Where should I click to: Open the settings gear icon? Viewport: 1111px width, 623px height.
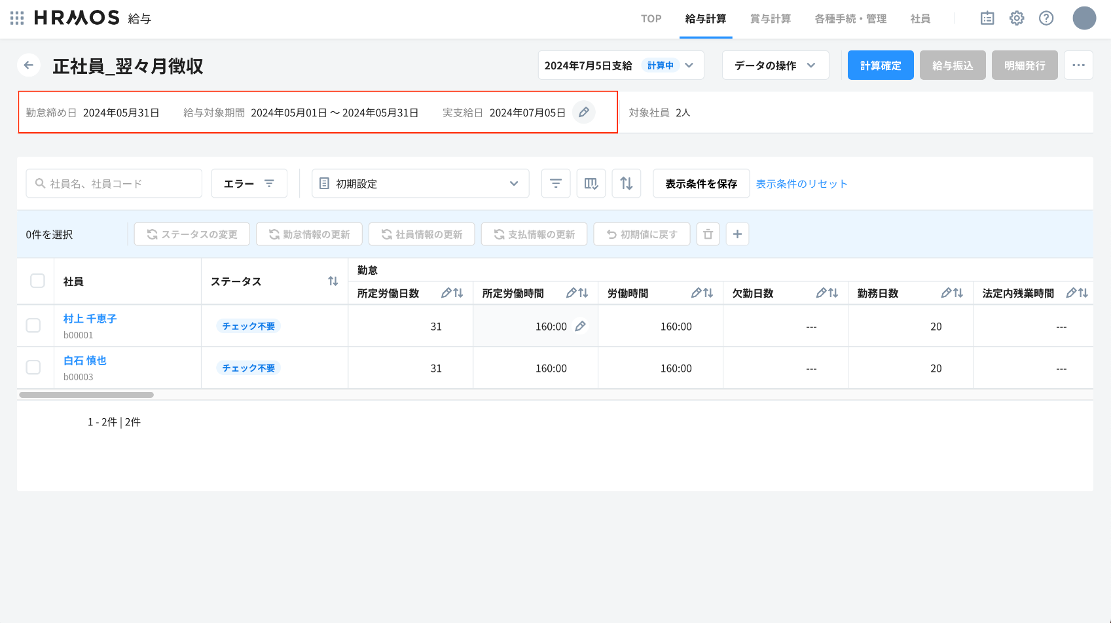[x=1016, y=18]
